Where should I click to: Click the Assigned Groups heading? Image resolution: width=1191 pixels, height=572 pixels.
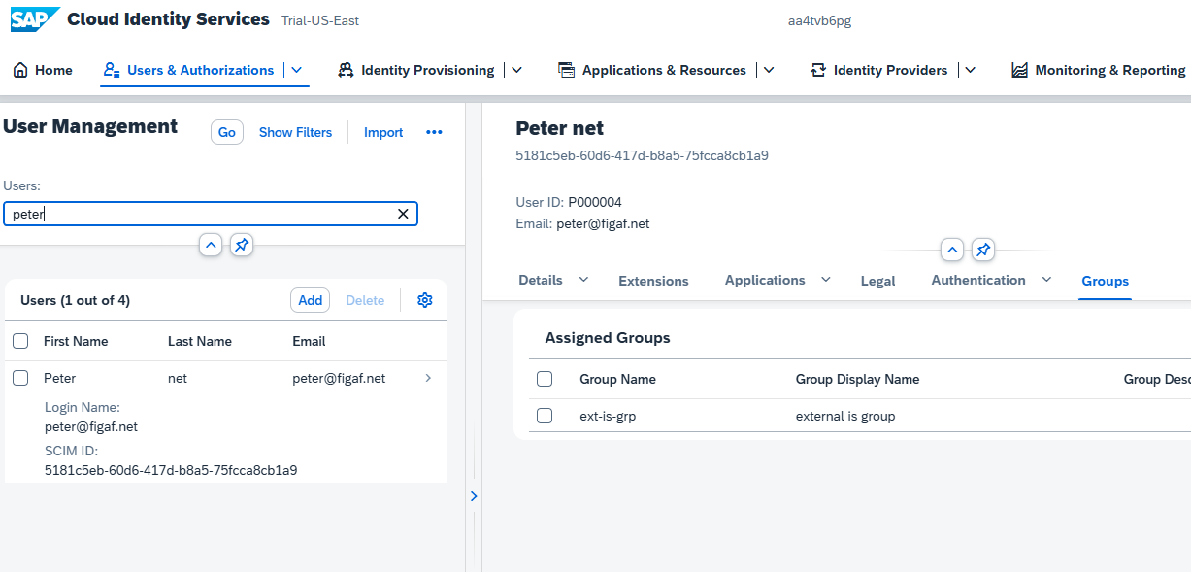608,338
